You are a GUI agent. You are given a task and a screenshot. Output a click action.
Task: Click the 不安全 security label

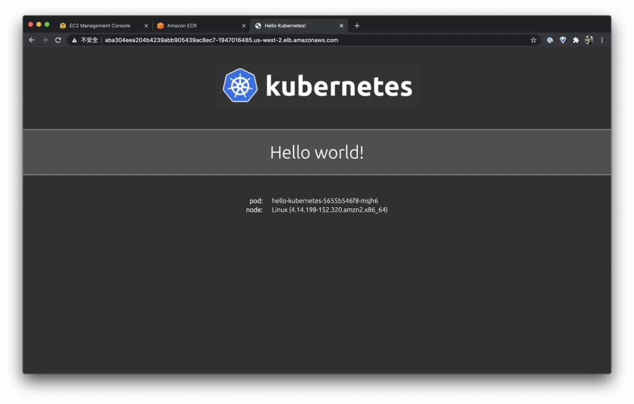point(89,40)
